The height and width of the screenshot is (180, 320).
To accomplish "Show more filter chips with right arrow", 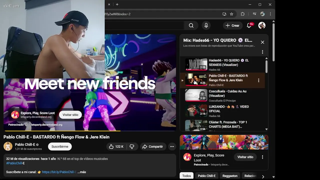I will 263,176.
